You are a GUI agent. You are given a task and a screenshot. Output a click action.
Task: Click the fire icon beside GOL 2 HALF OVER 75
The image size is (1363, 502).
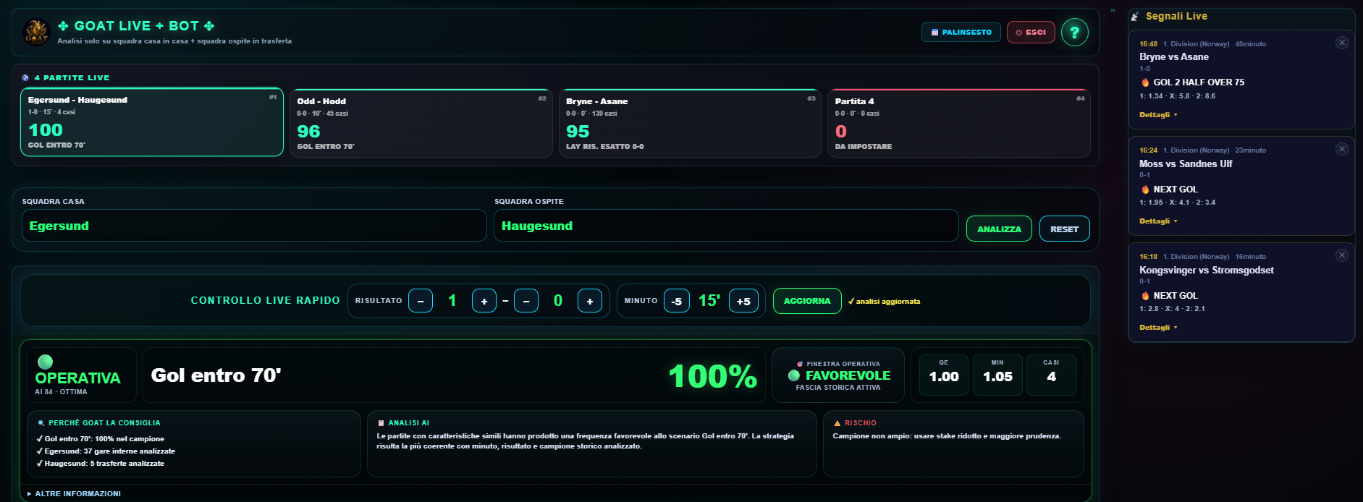click(x=1145, y=82)
